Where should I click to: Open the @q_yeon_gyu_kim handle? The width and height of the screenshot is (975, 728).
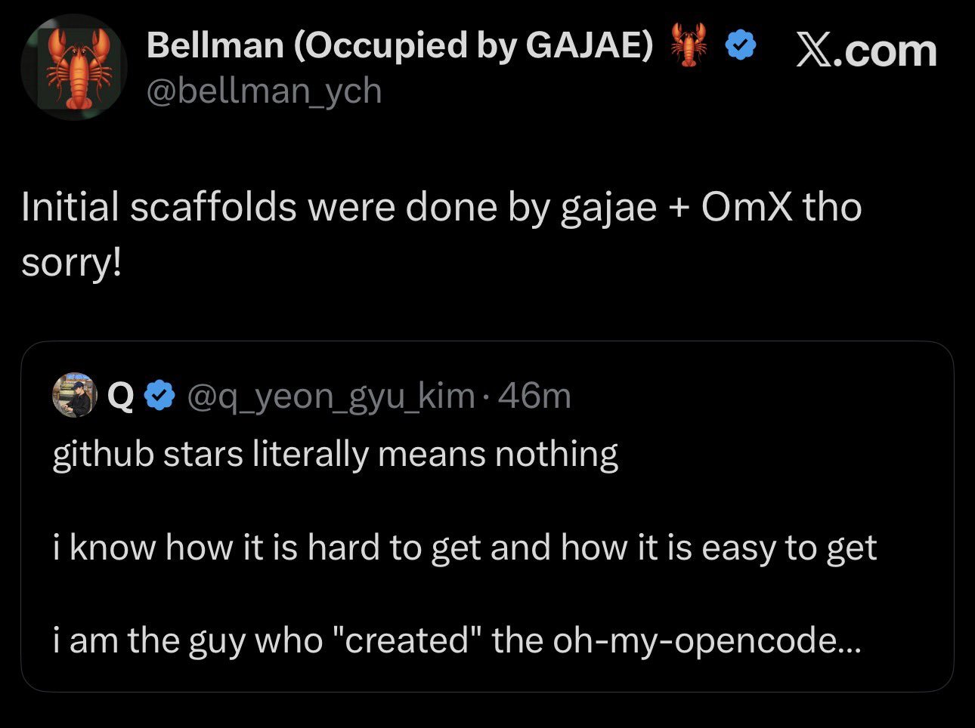(330, 396)
